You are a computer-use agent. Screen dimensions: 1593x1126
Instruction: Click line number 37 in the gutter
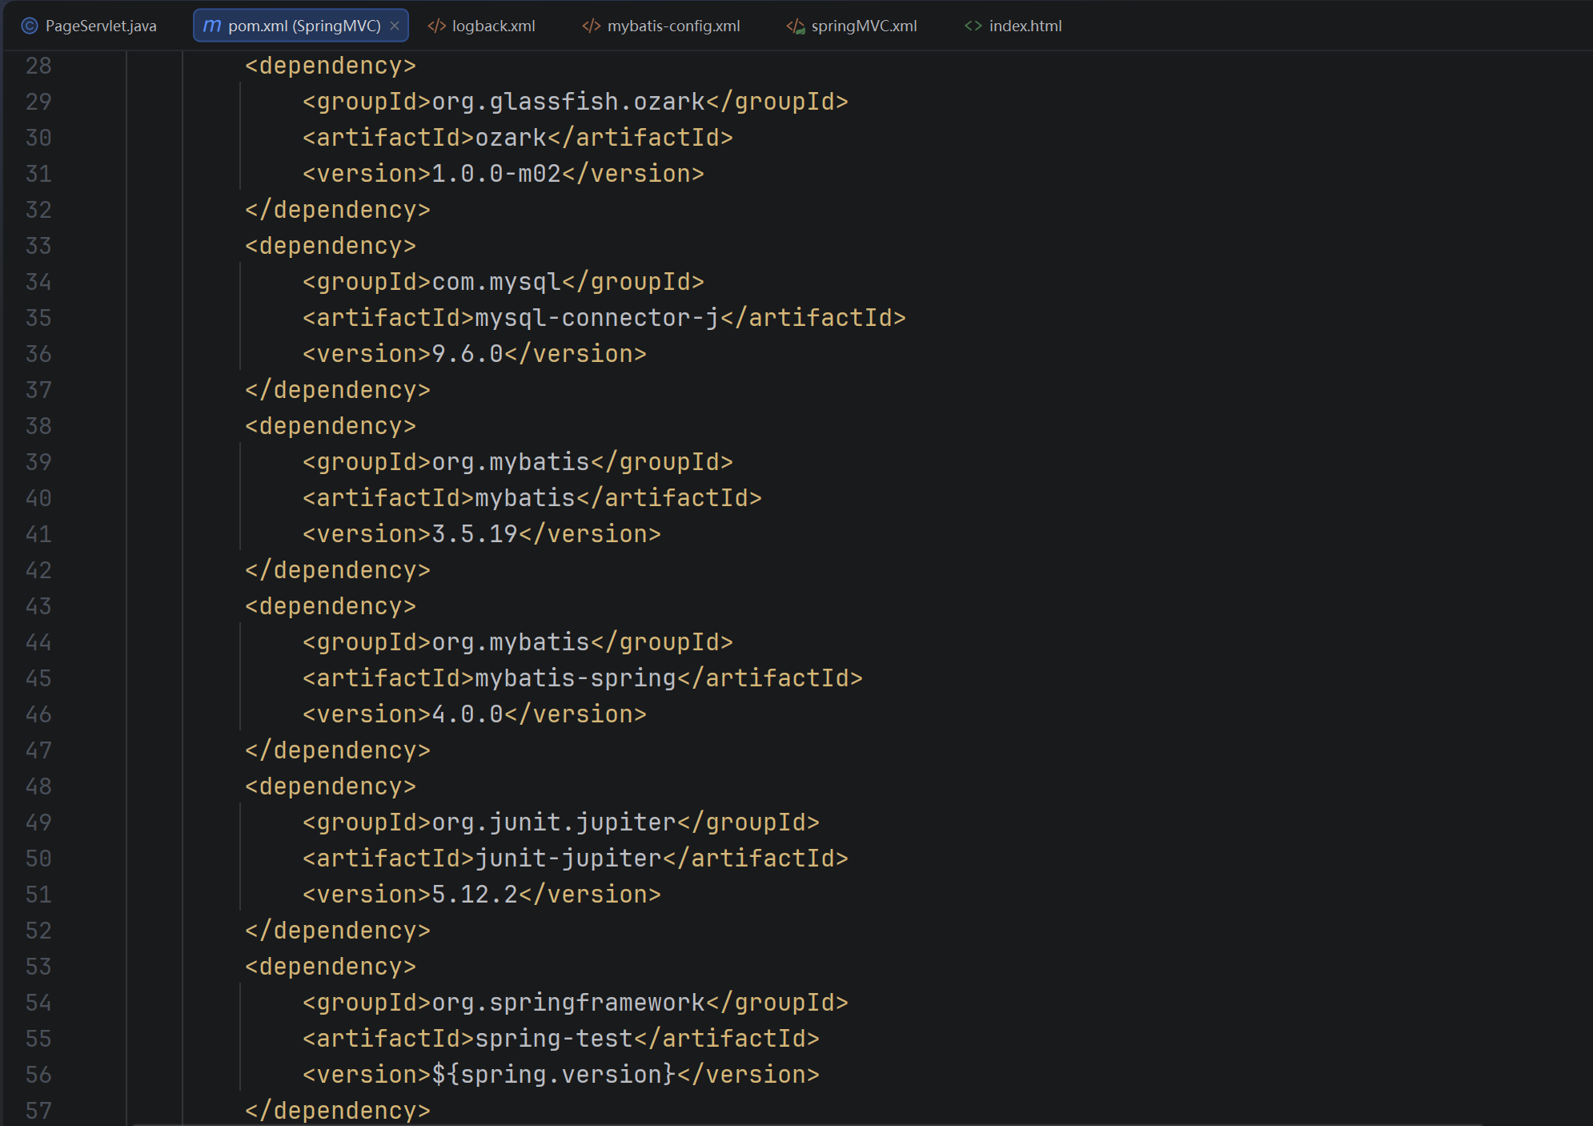[38, 390]
